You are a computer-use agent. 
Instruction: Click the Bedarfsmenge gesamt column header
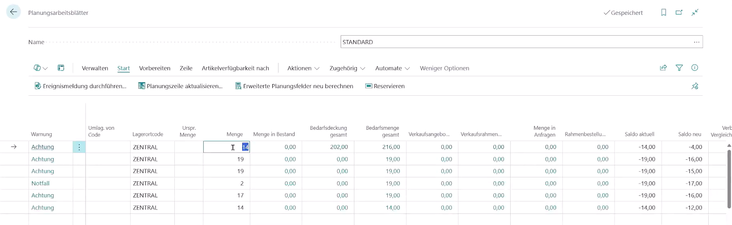[382, 131]
